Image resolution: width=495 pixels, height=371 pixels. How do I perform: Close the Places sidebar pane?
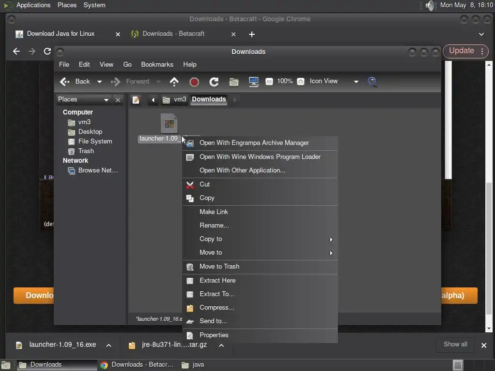[x=118, y=100]
